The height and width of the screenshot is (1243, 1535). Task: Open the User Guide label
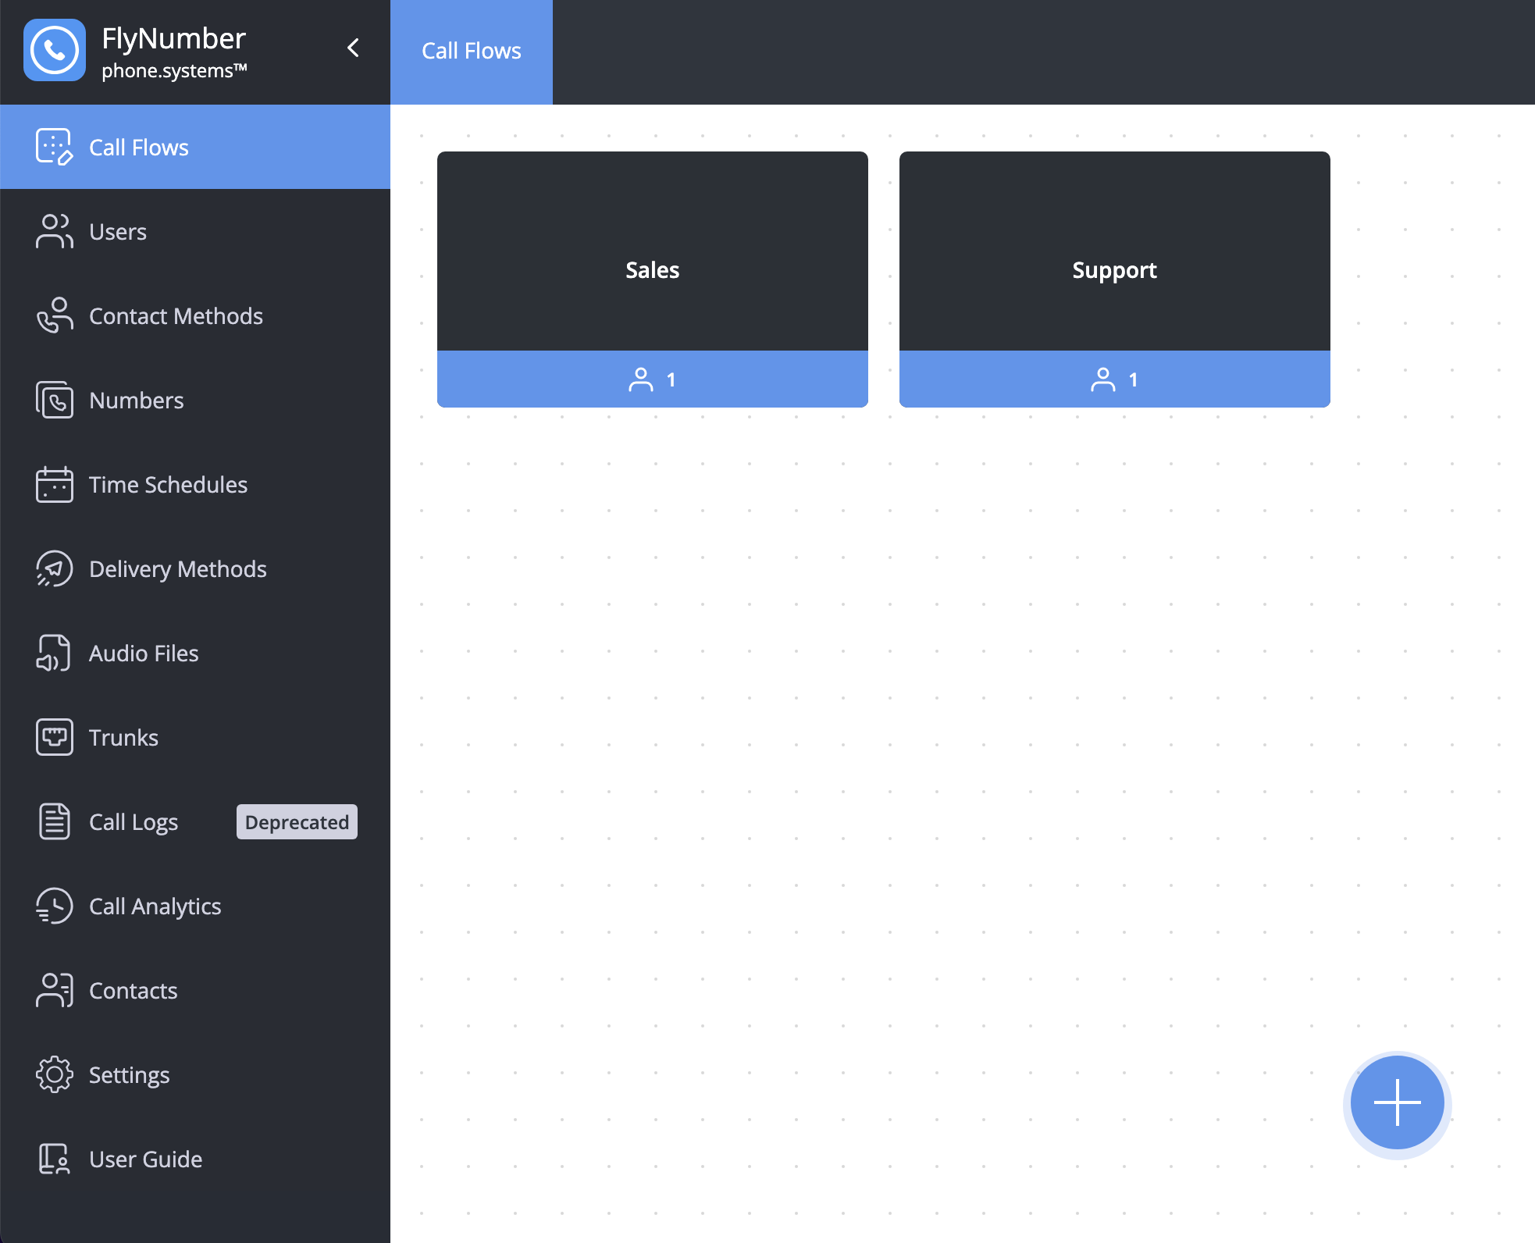(146, 1159)
